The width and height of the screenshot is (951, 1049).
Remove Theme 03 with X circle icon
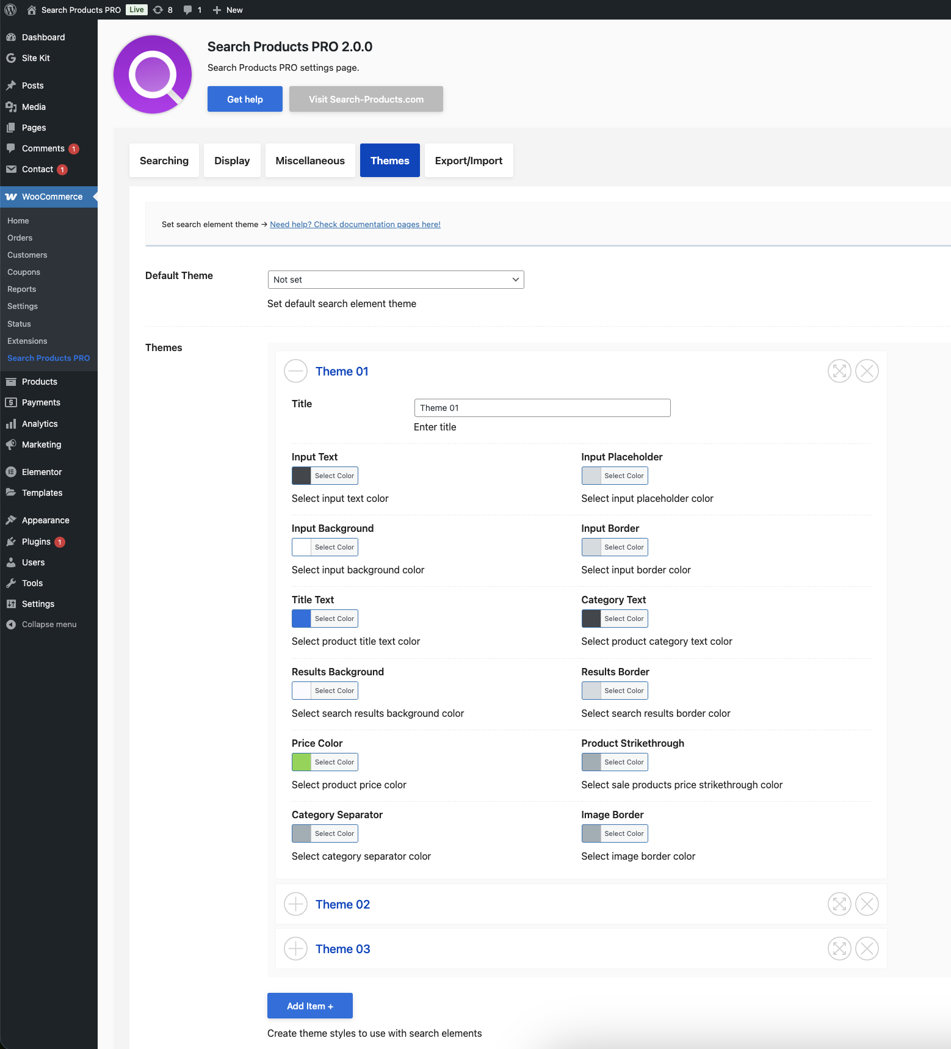coord(867,948)
